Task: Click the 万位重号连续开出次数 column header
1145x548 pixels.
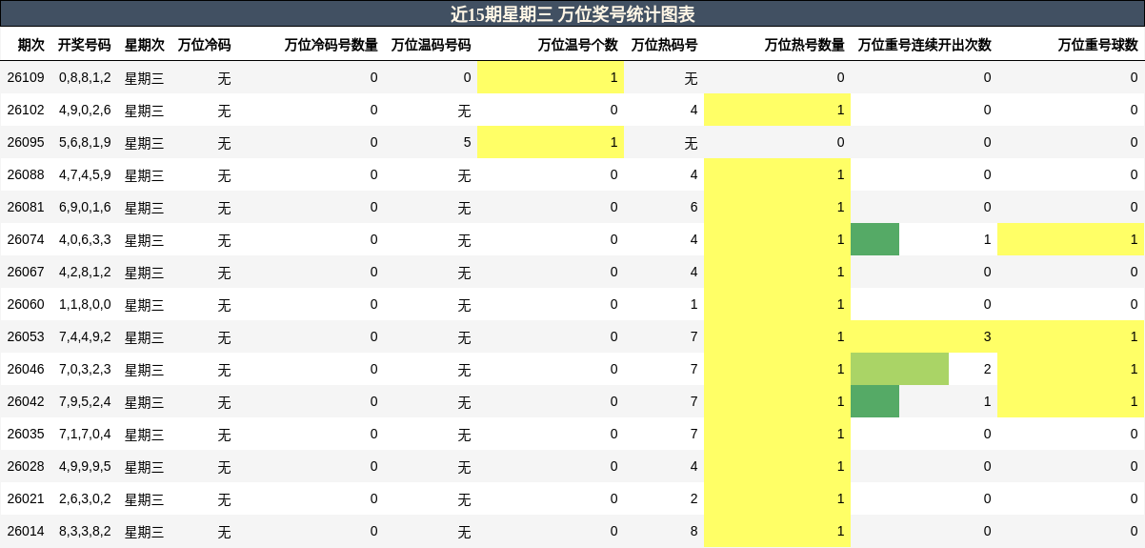Action: [925, 45]
